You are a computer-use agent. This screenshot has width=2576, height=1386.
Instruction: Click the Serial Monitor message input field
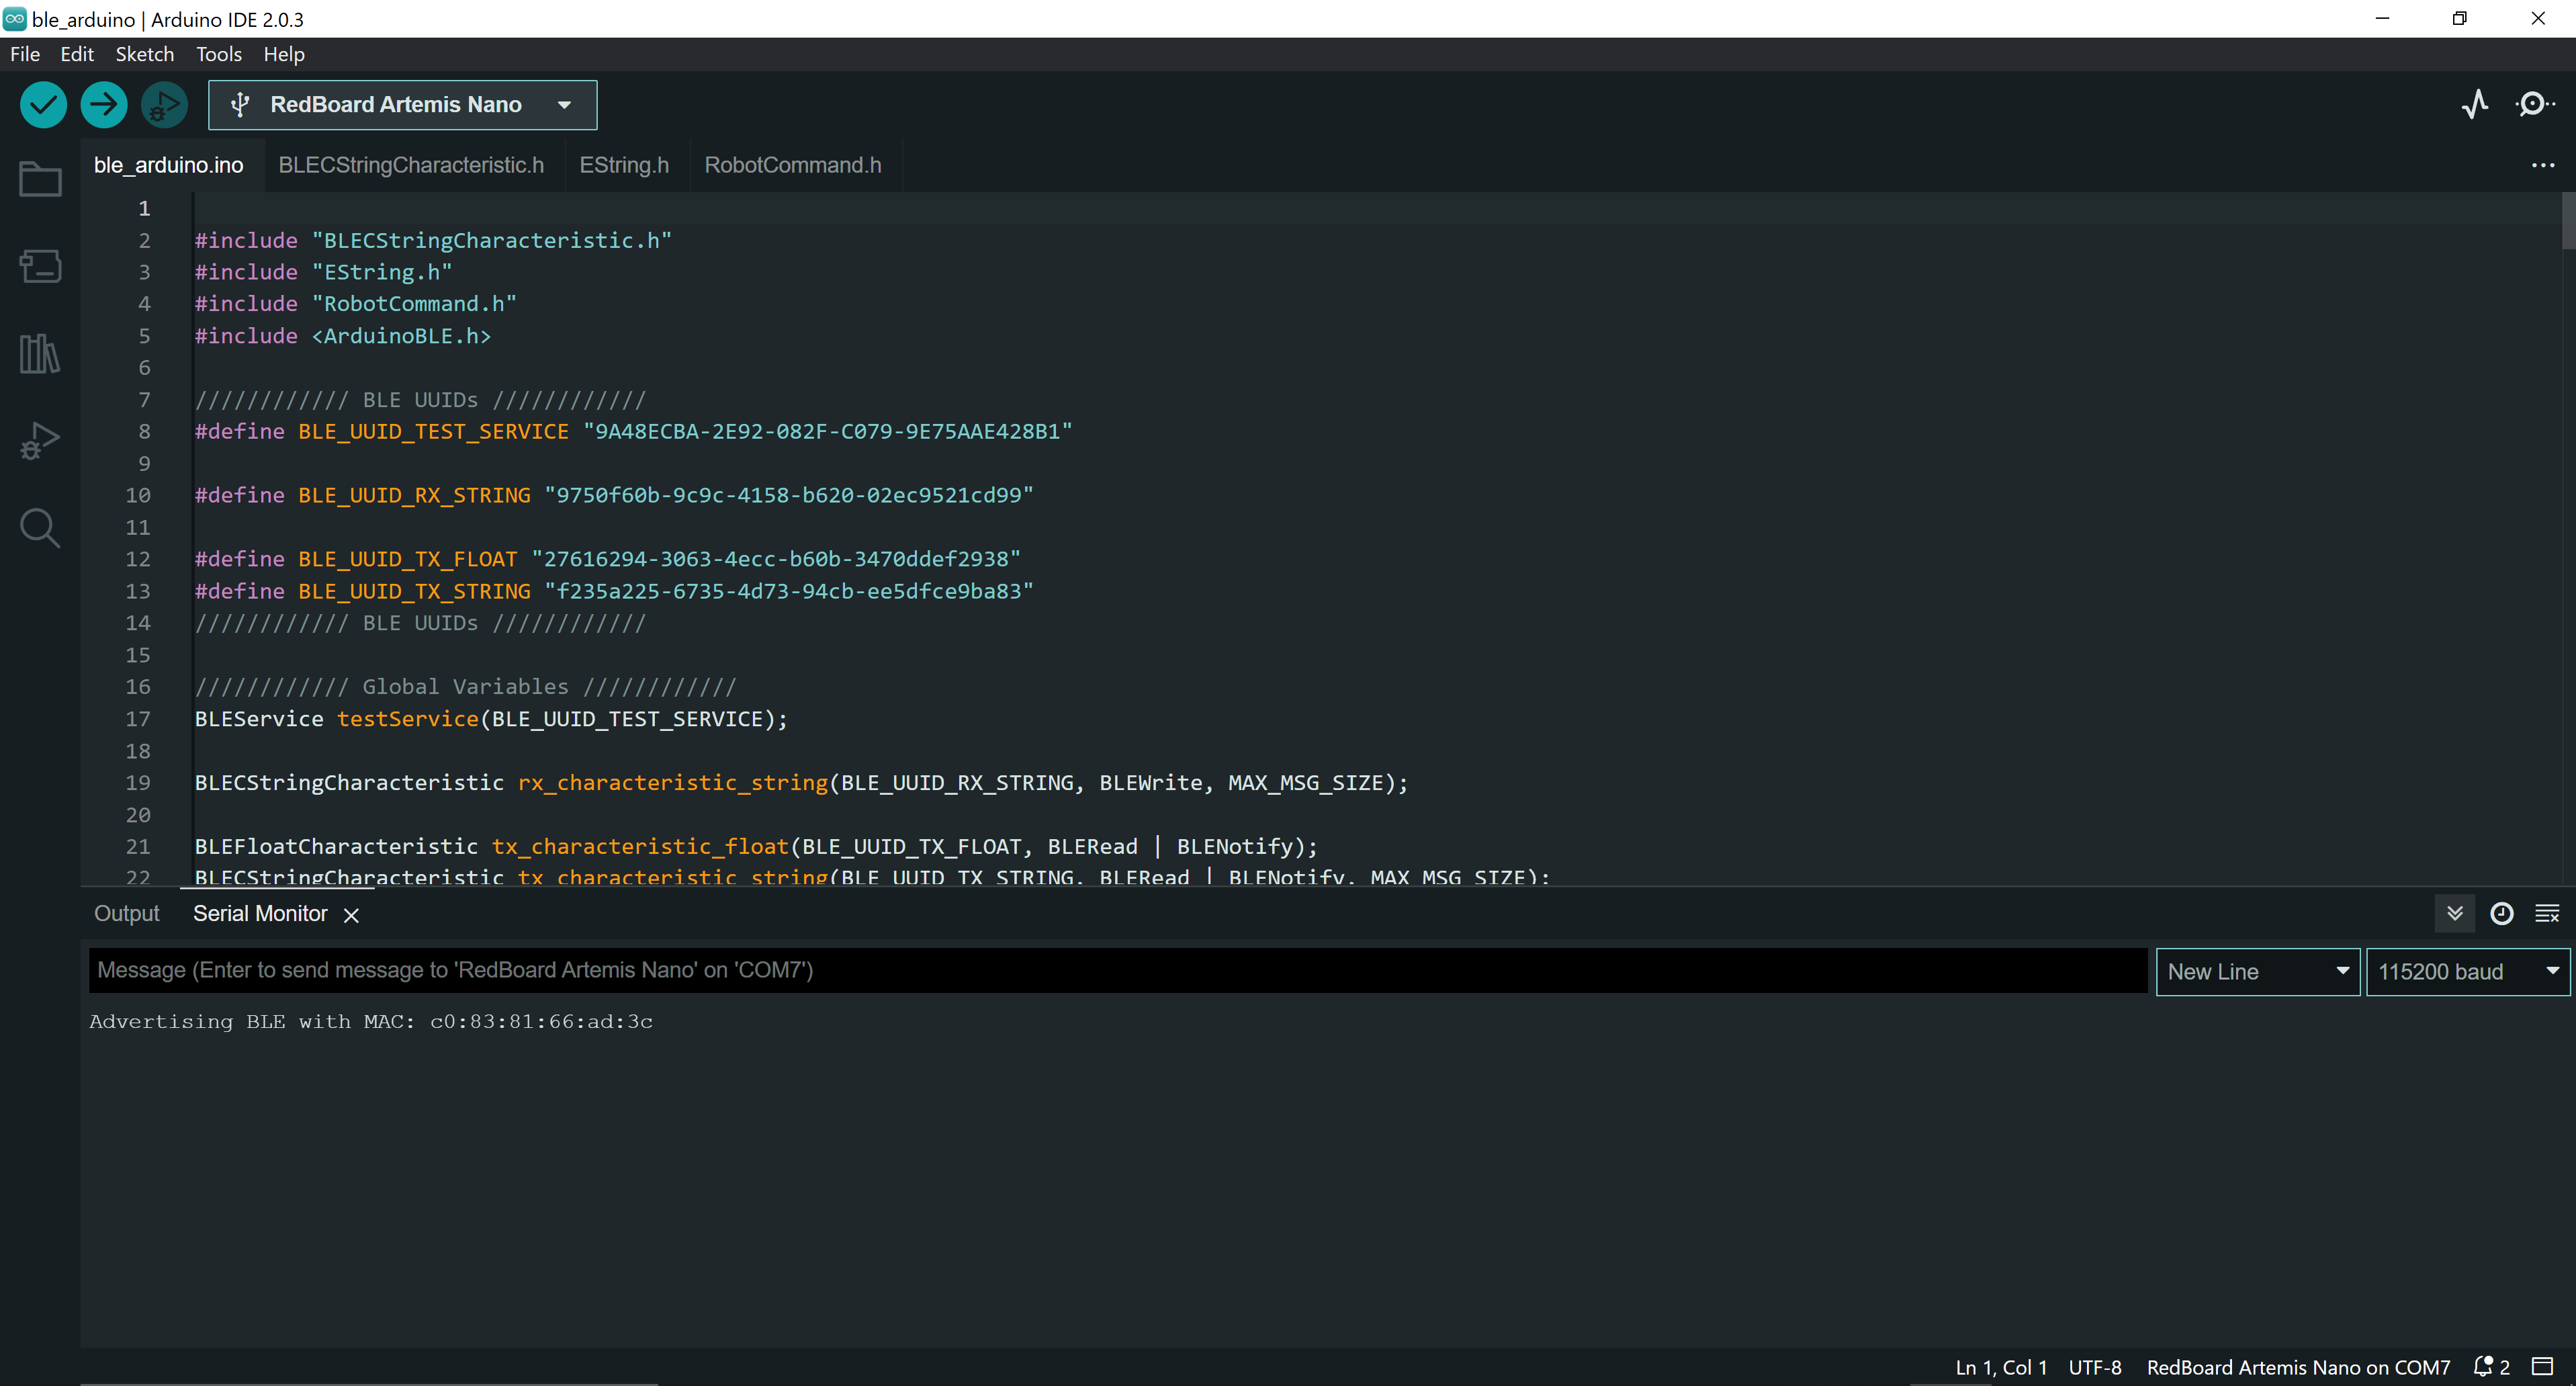[x=1117, y=970]
